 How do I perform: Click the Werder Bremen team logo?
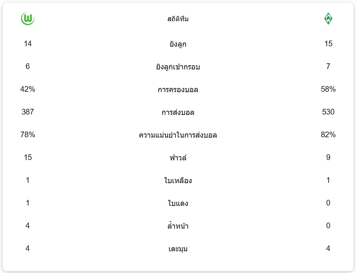pyautogui.click(x=328, y=19)
